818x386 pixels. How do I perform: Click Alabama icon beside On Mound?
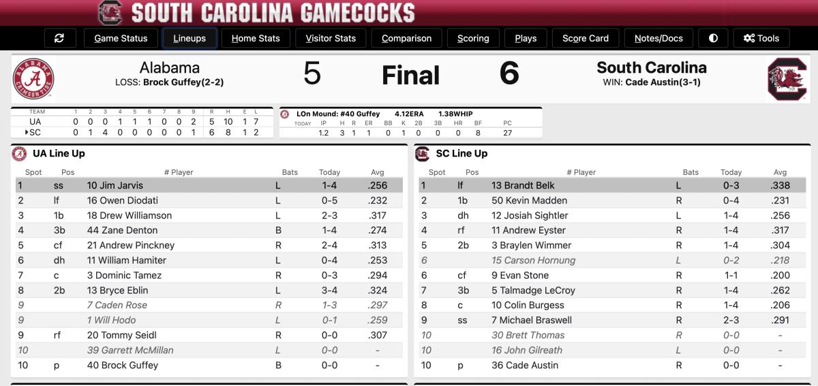point(285,114)
